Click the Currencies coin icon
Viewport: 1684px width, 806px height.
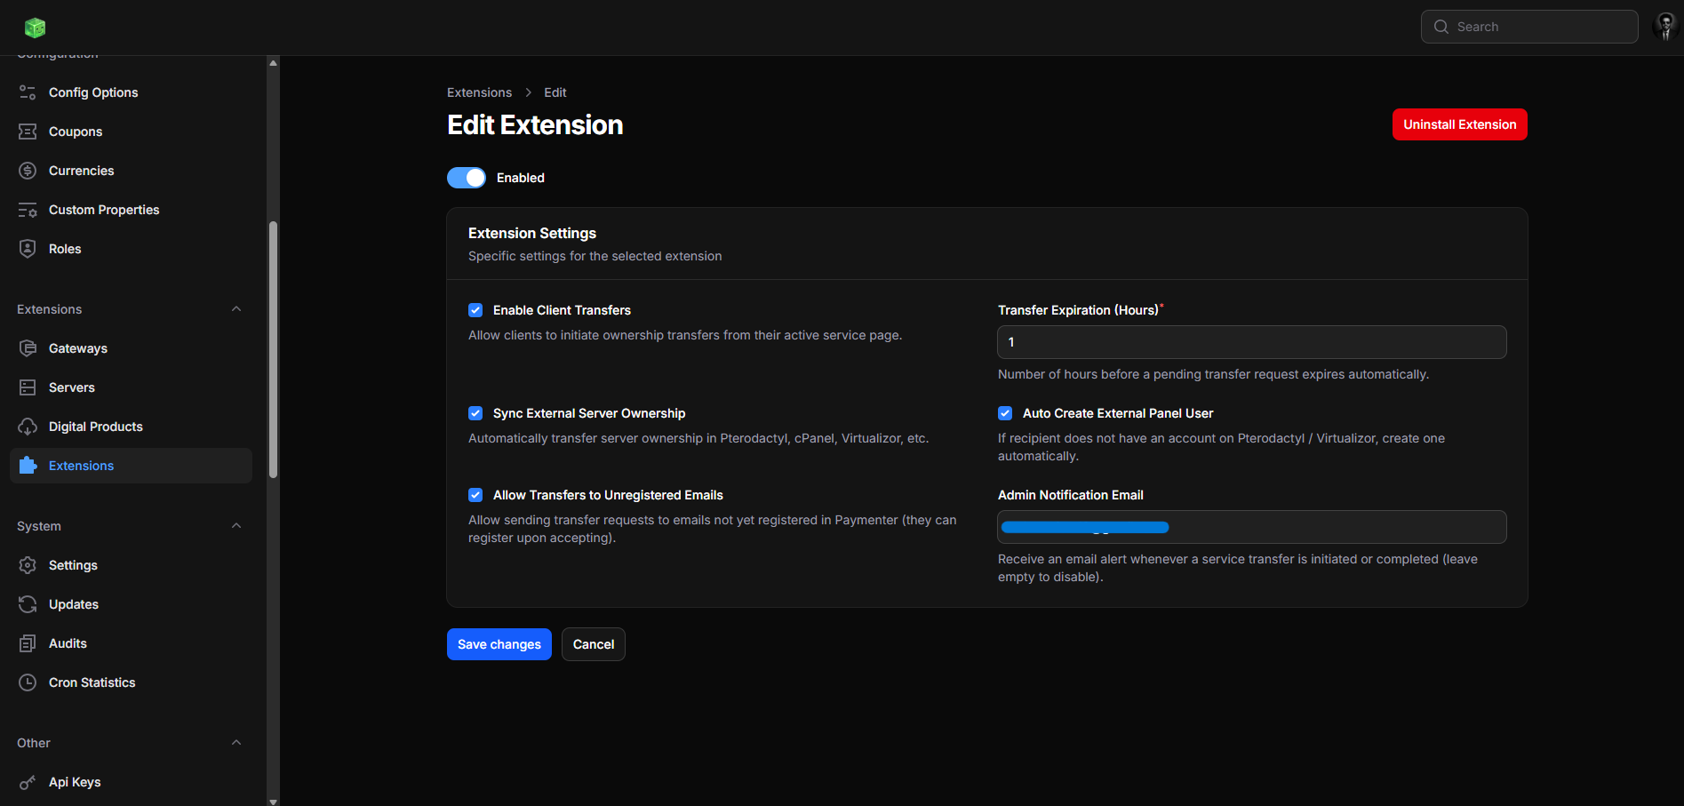tap(28, 171)
